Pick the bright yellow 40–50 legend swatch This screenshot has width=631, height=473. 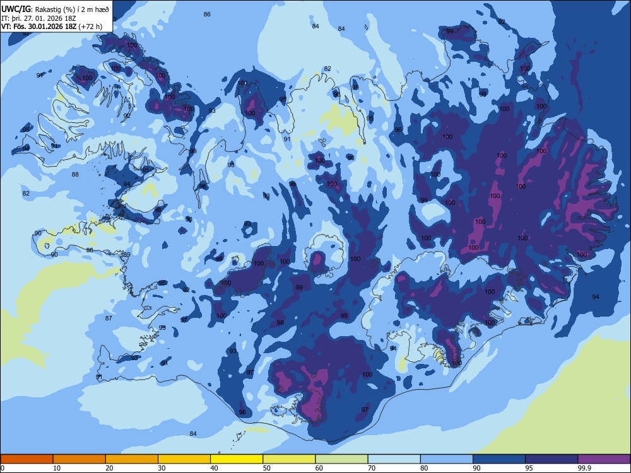[237, 459]
